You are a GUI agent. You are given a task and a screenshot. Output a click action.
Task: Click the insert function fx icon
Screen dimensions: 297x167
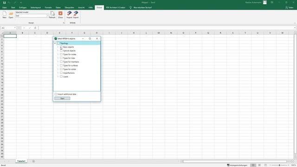pyautogui.click(x=35, y=28)
